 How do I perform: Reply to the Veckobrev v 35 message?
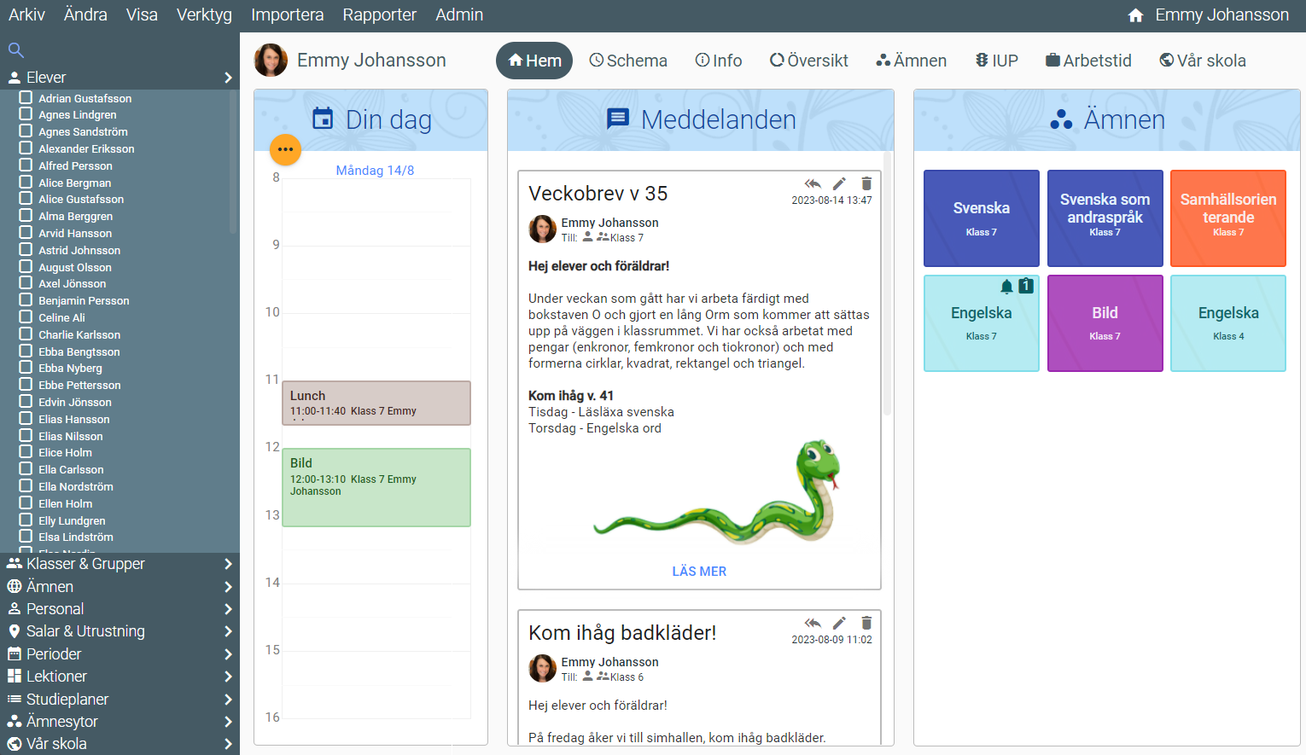813,183
